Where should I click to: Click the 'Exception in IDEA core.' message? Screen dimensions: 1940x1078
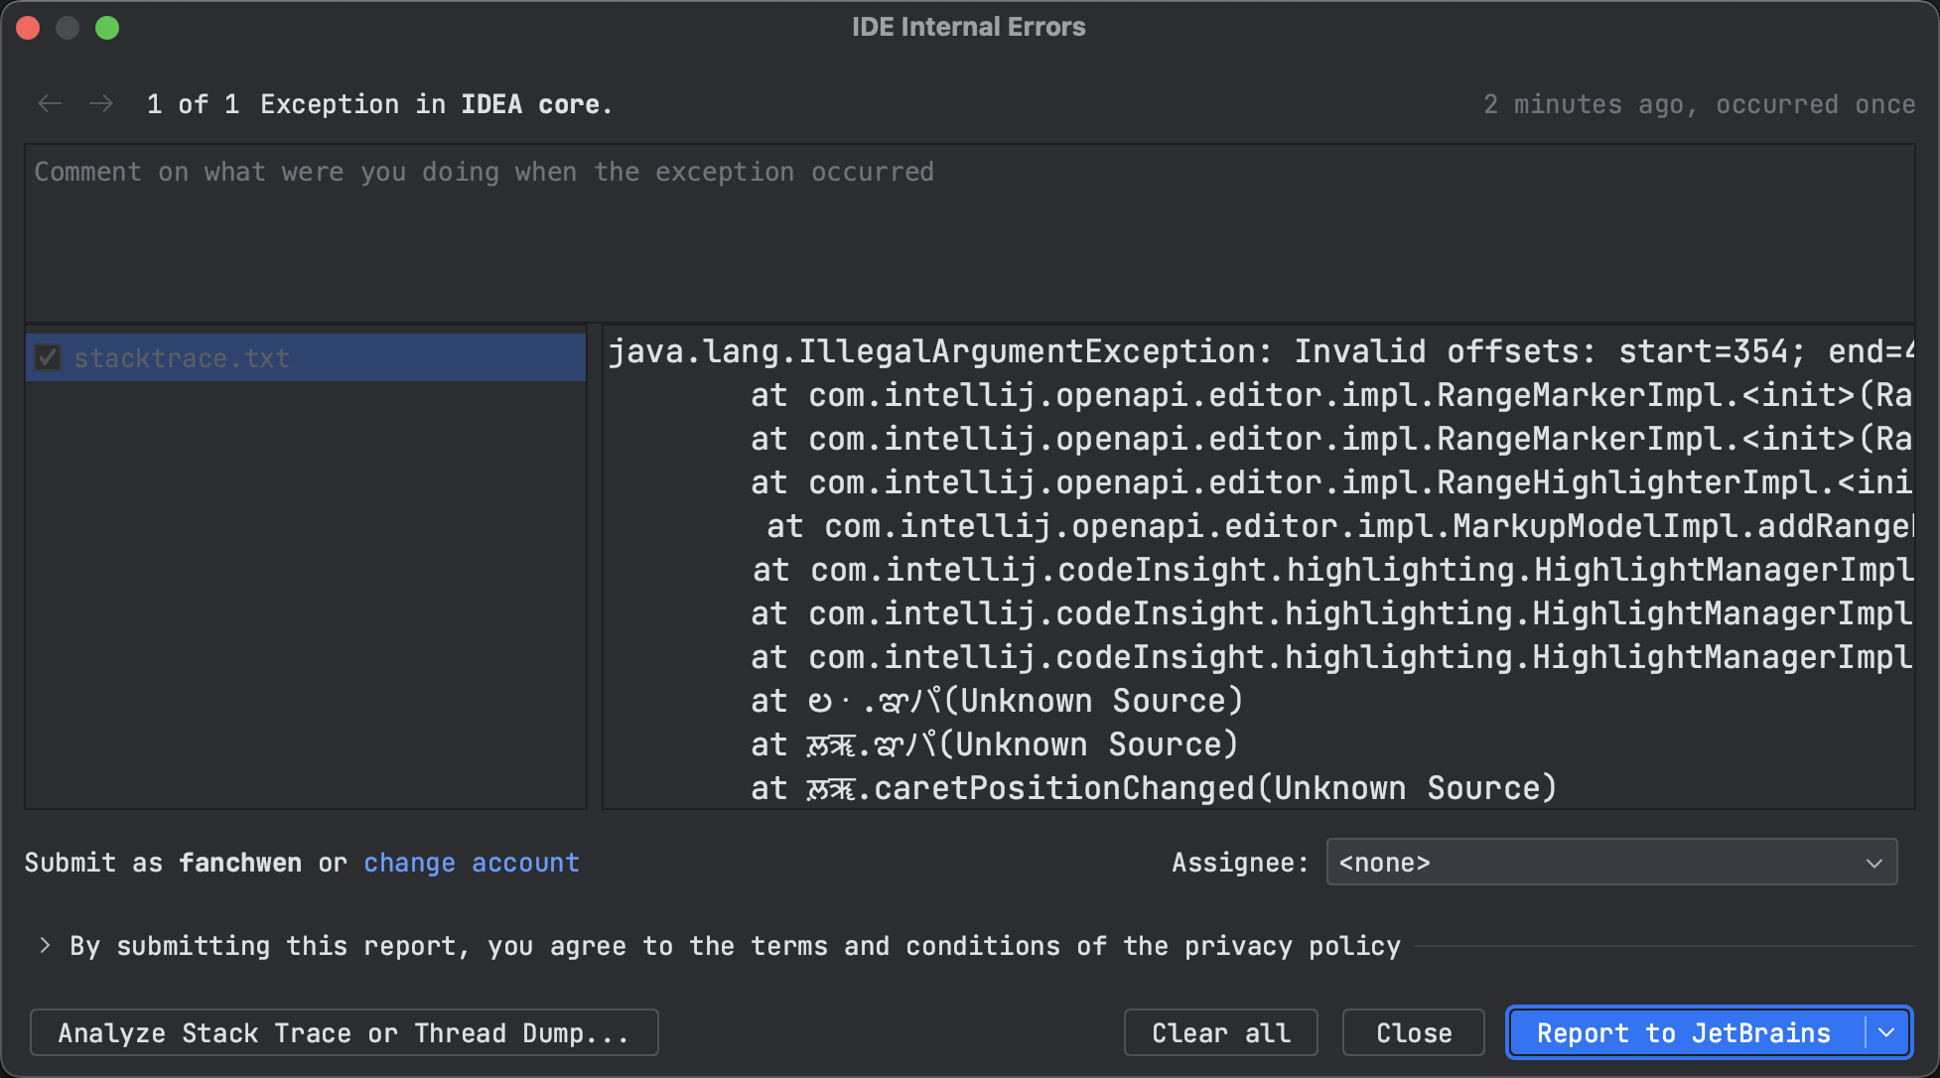point(437,104)
